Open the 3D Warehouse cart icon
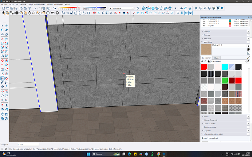Screen dimensions: 252x157 click(52, 13)
